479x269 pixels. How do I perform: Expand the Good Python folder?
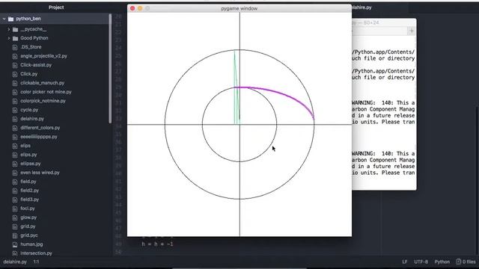9,38
